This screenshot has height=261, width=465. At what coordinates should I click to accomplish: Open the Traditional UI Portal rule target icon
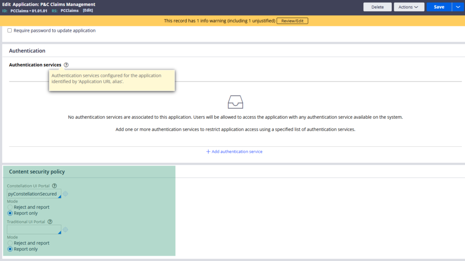tap(65, 230)
